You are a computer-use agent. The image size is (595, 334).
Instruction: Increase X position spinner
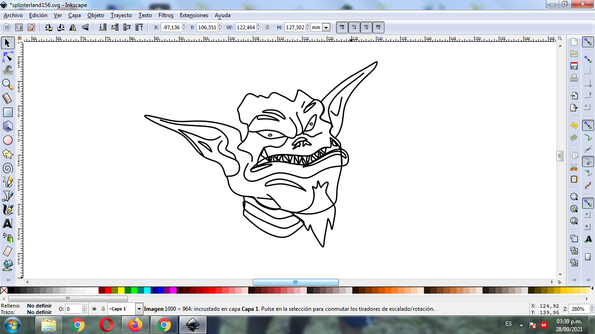pos(184,26)
